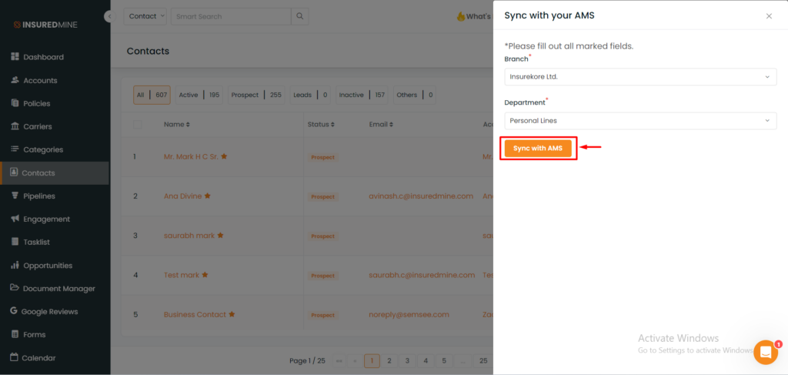
Task: Click the What's new fire label
Action: [473, 16]
